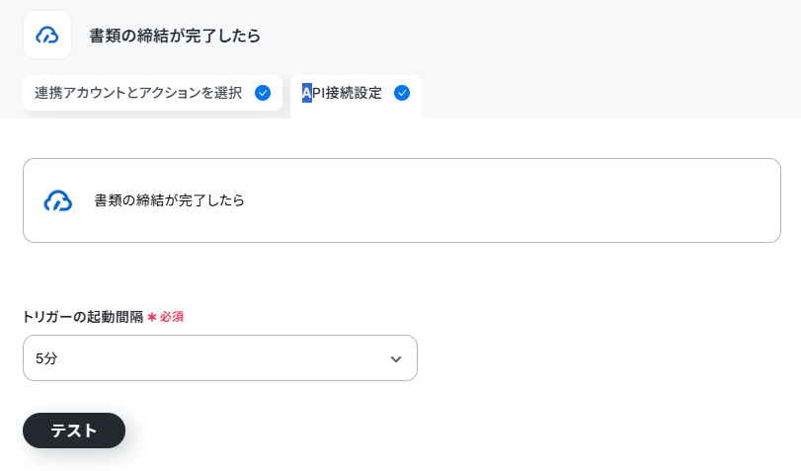The width and height of the screenshot is (801, 471).
Task: Click the red 必須 required marker
Action: 172,317
